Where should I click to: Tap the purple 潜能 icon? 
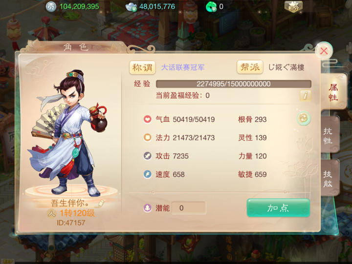(x=148, y=208)
